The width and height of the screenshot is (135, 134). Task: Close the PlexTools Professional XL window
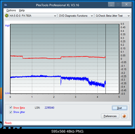click(x=127, y=4)
